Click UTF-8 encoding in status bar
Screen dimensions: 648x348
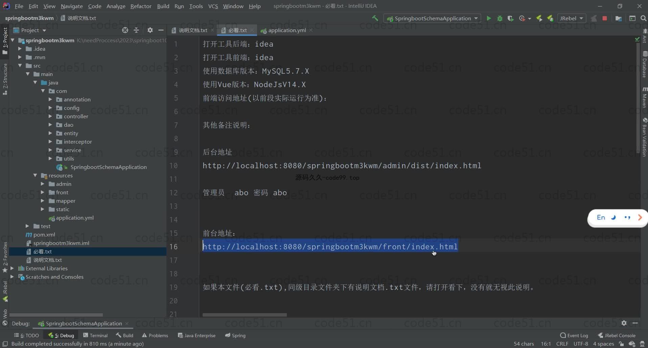tap(581, 344)
